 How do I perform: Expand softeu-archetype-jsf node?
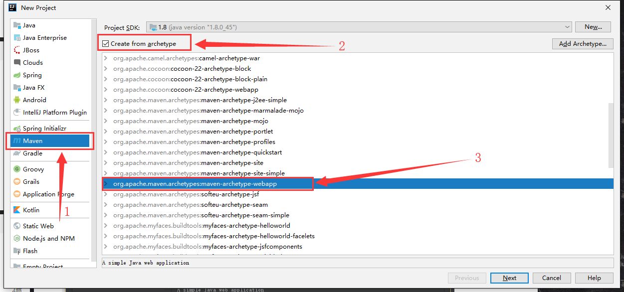tap(105, 194)
